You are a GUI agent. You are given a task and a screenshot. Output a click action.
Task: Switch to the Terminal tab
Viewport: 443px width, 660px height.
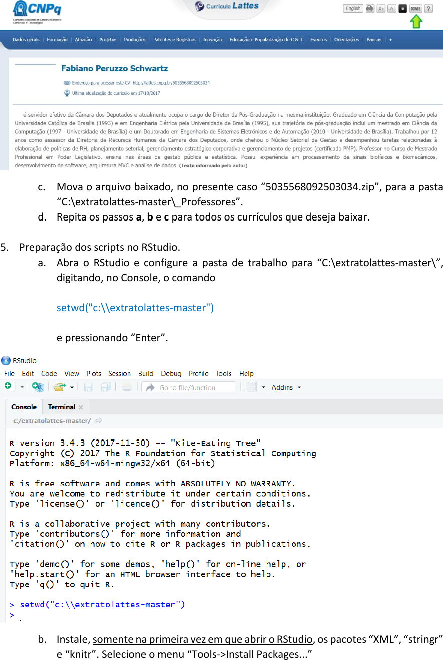(x=62, y=407)
